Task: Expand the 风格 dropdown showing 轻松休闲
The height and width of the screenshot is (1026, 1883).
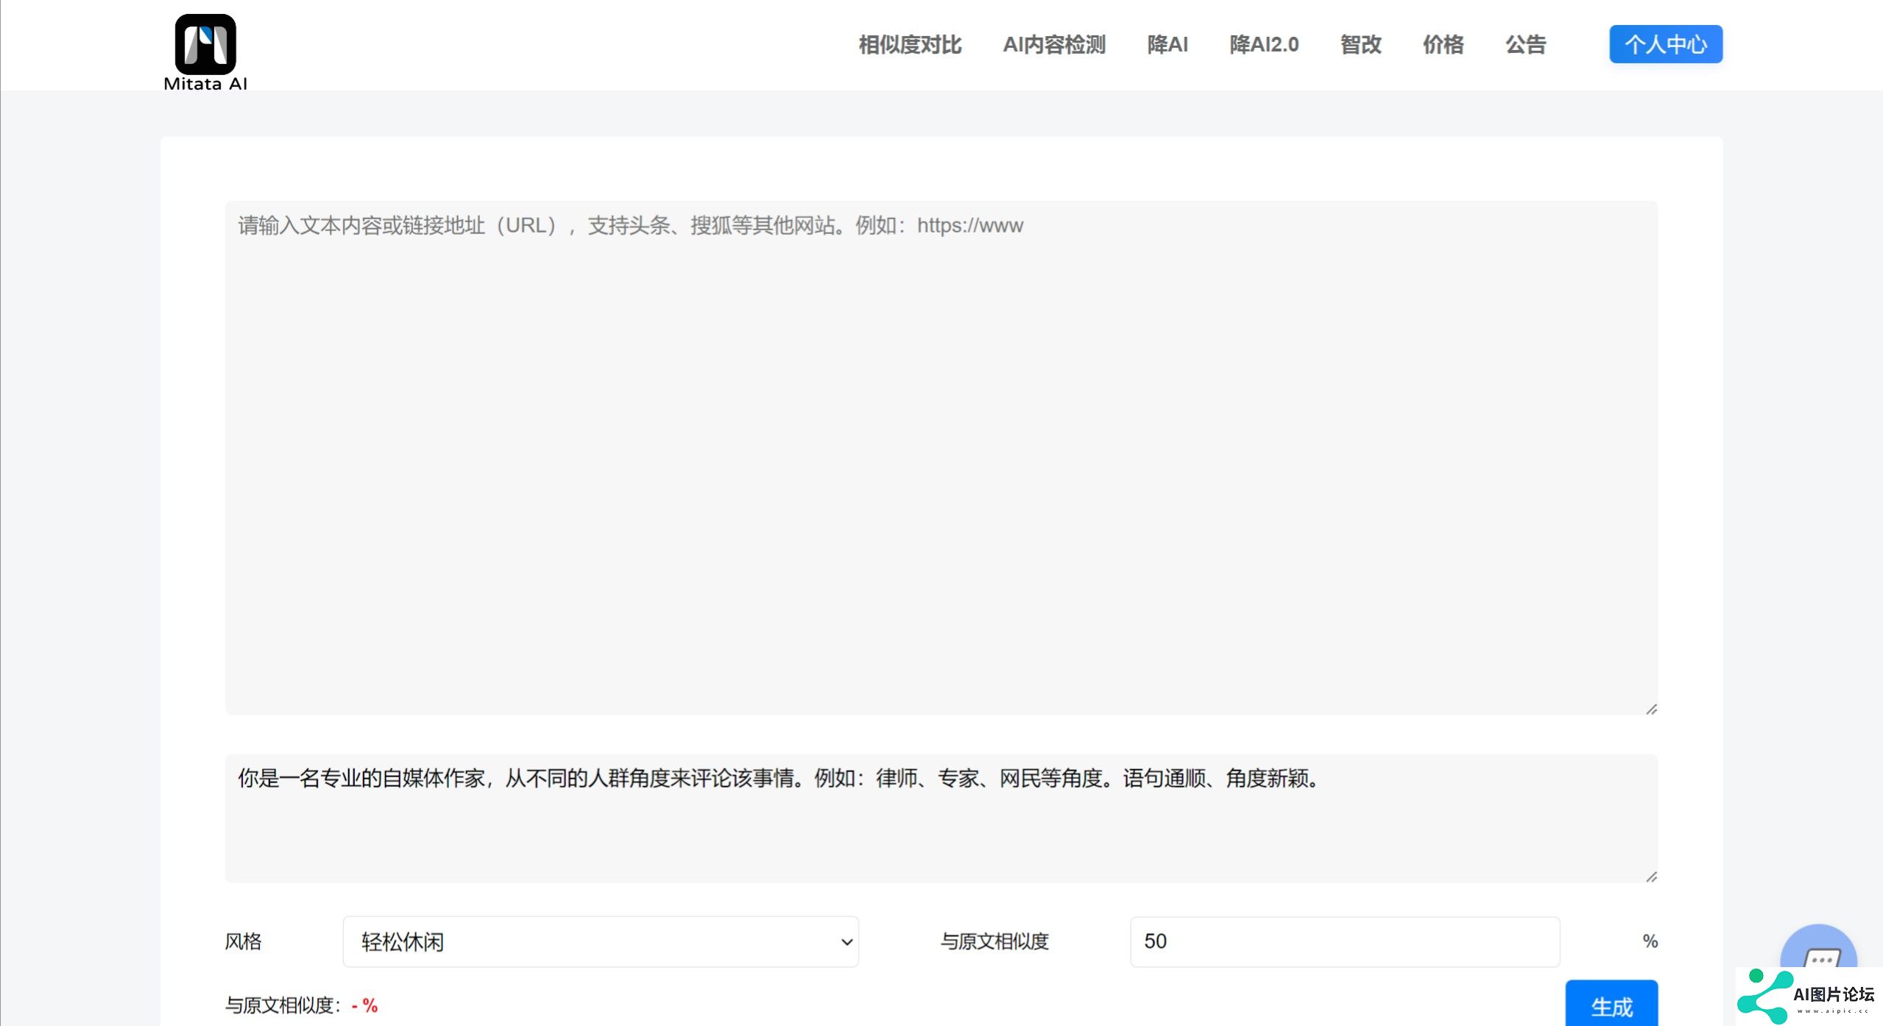Action: [x=601, y=941]
